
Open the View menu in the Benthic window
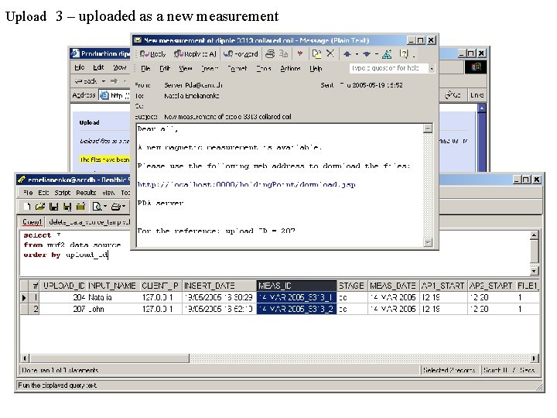coord(108,193)
